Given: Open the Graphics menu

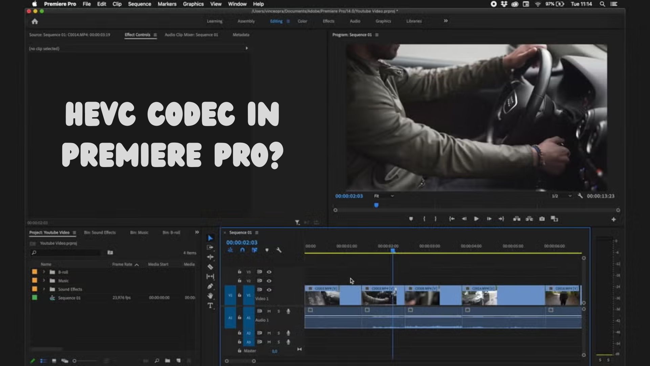Looking at the screenshot, I should pos(193,4).
